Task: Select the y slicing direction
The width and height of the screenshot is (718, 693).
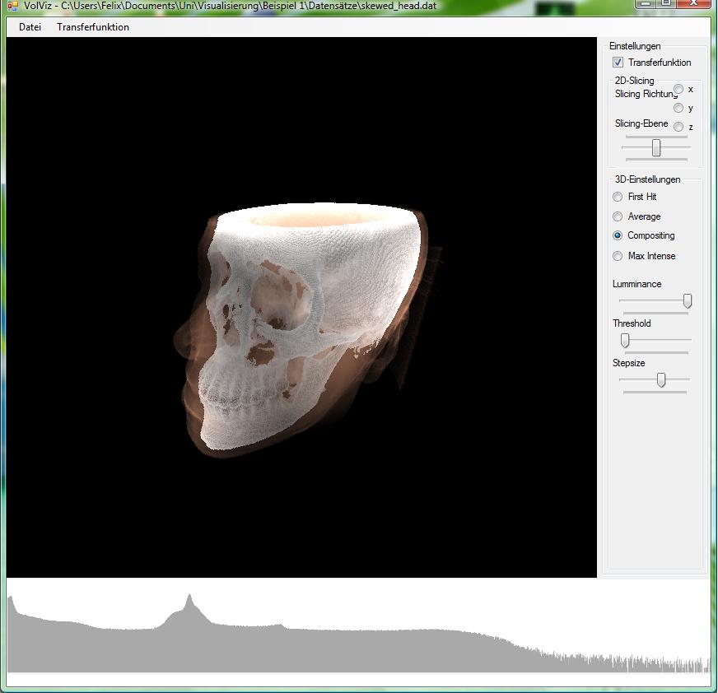Action: pos(678,108)
